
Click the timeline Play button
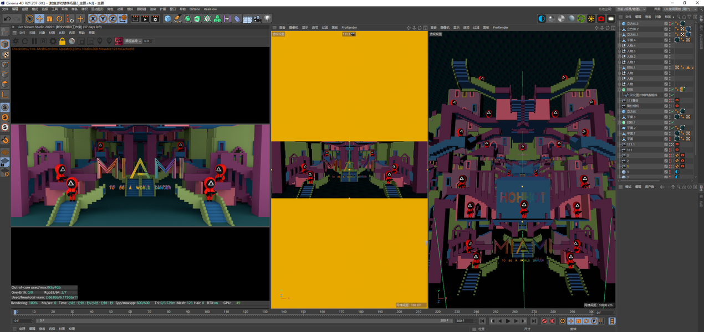(x=508, y=321)
